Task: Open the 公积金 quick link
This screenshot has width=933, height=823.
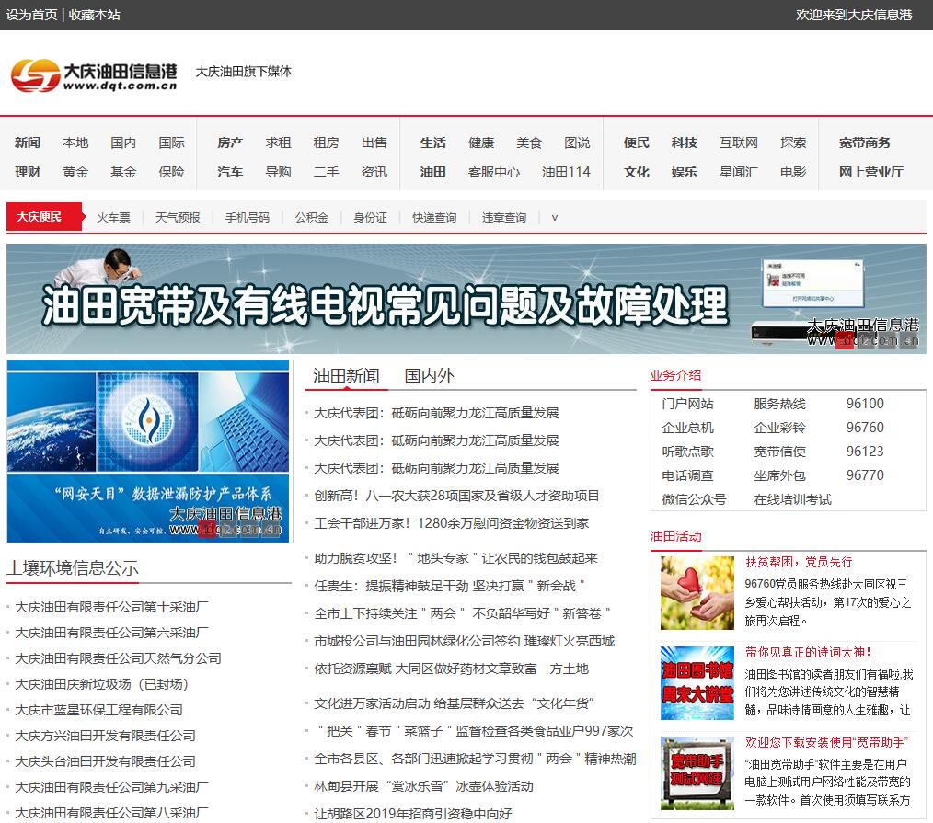Action: pyautogui.click(x=312, y=218)
